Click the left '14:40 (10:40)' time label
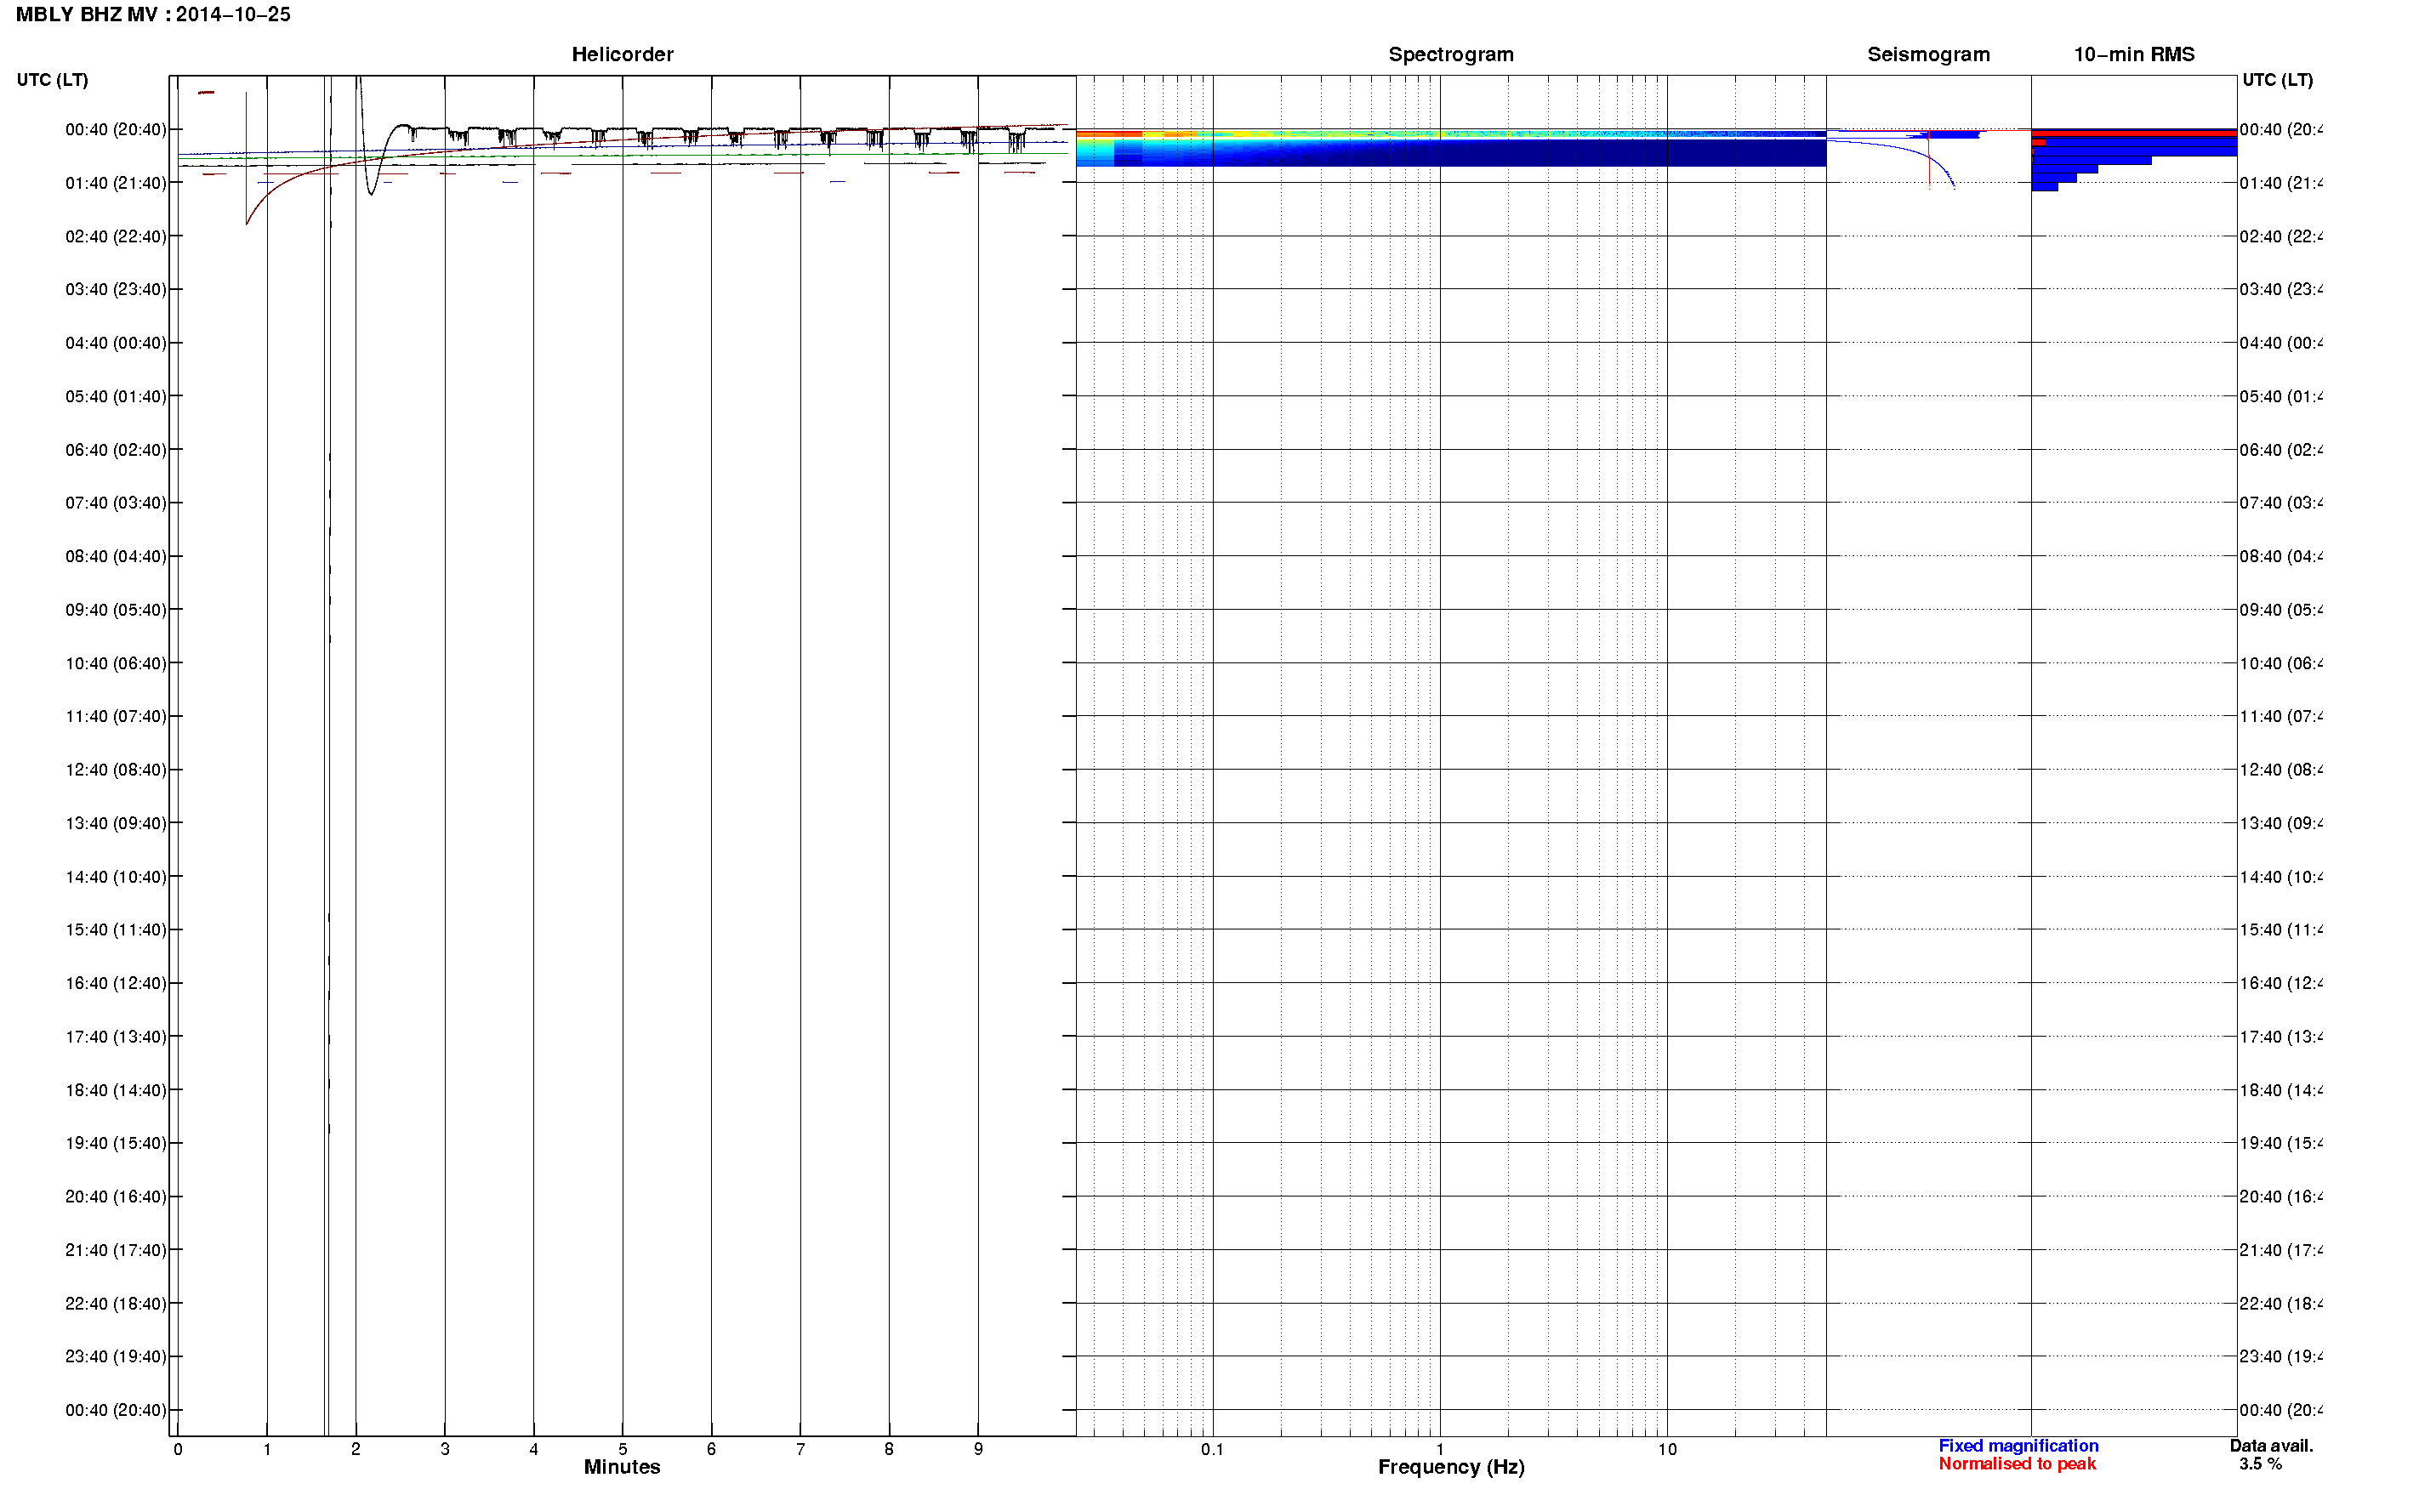The image size is (2419, 1512). pyautogui.click(x=116, y=877)
